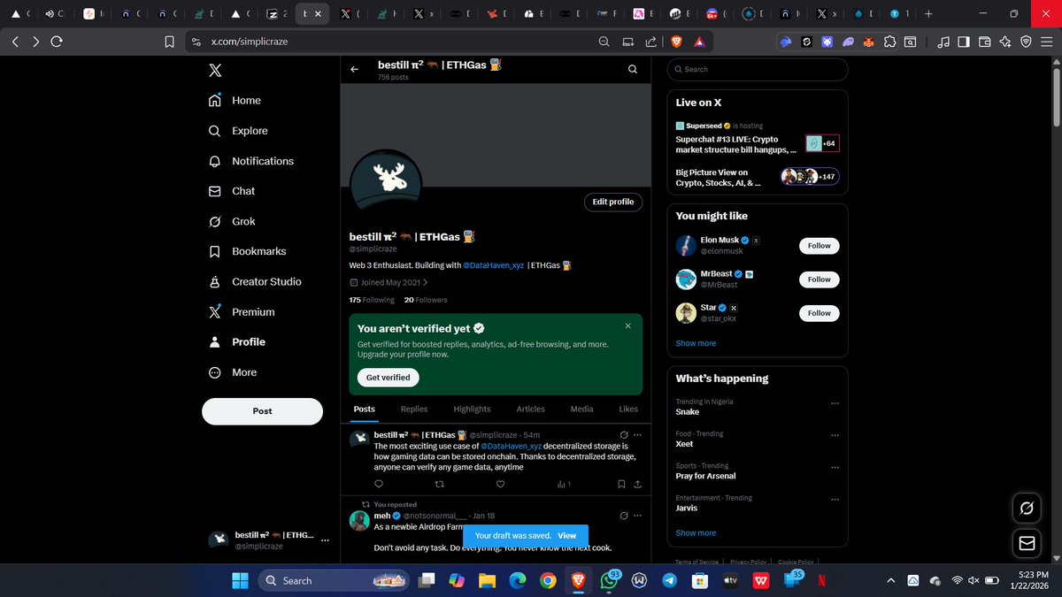Click Edit profile button
The width and height of the screenshot is (1062, 597).
(x=613, y=202)
